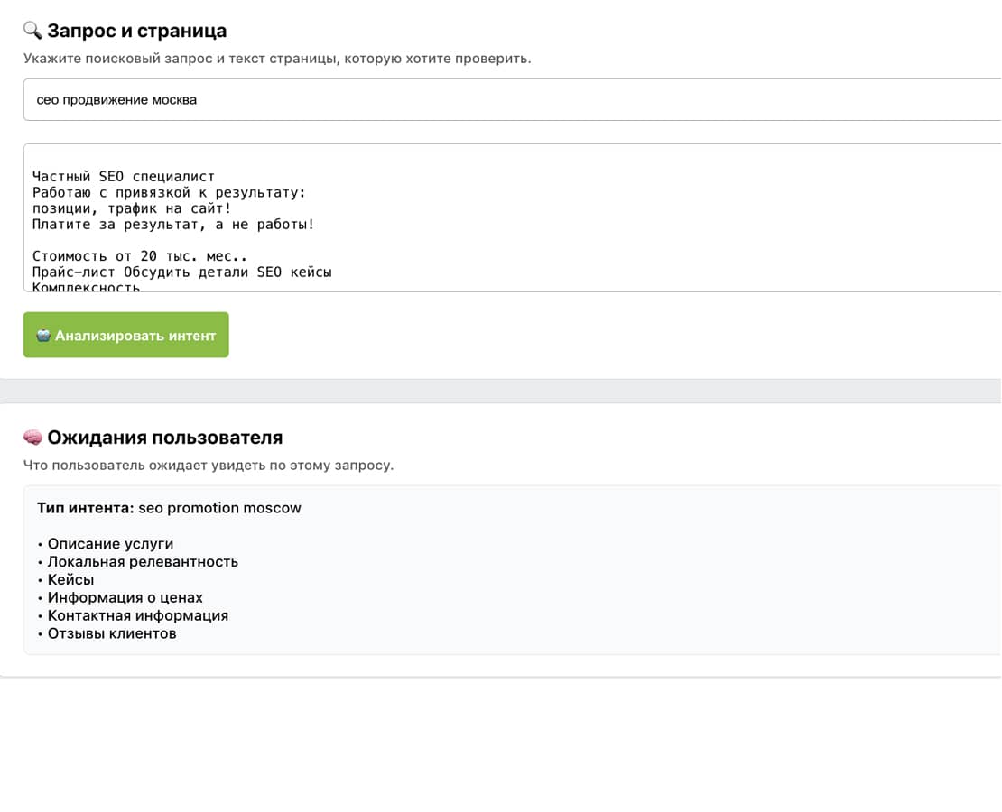The image size is (1002, 812).
Task: Click the "Работаю с привязкой к результату" line
Action: coord(170,193)
